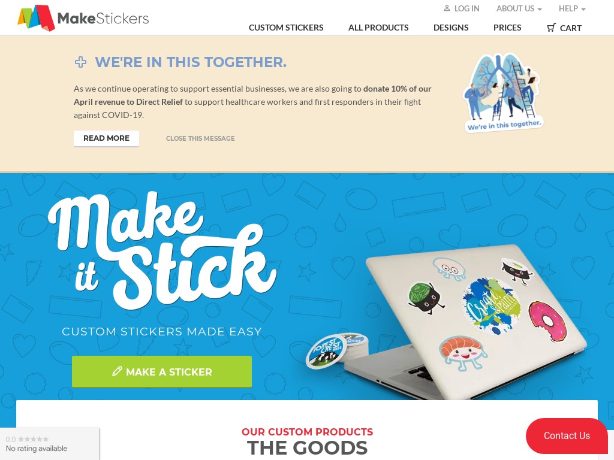The image size is (614, 460).
Task: Dismiss banner via CLOSE THIS MESSAGE
Action: (x=200, y=138)
